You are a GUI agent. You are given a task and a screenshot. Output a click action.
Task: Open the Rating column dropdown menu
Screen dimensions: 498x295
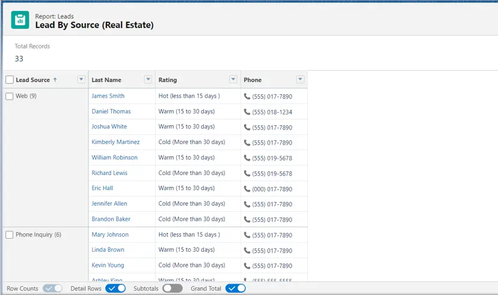(x=233, y=79)
